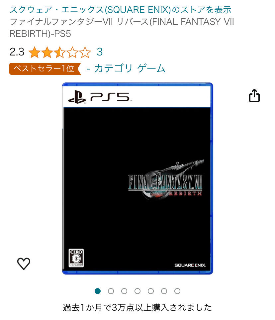Visit the スクウェア・エニックス store link
The height and width of the screenshot is (320, 275).
pos(120,10)
